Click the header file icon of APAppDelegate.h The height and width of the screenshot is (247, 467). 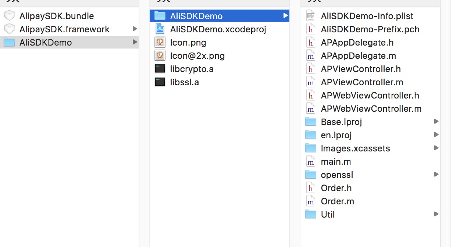(x=311, y=42)
